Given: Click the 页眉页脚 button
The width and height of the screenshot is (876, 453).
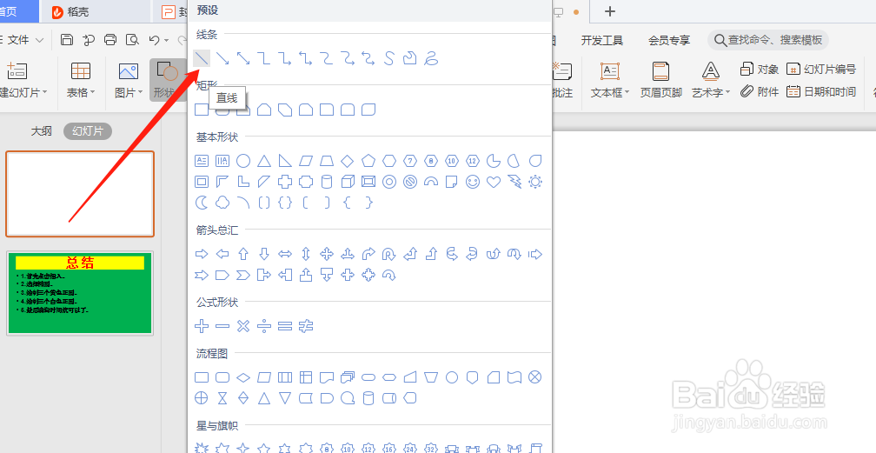Looking at the screenshot, I should click(660, 80).
